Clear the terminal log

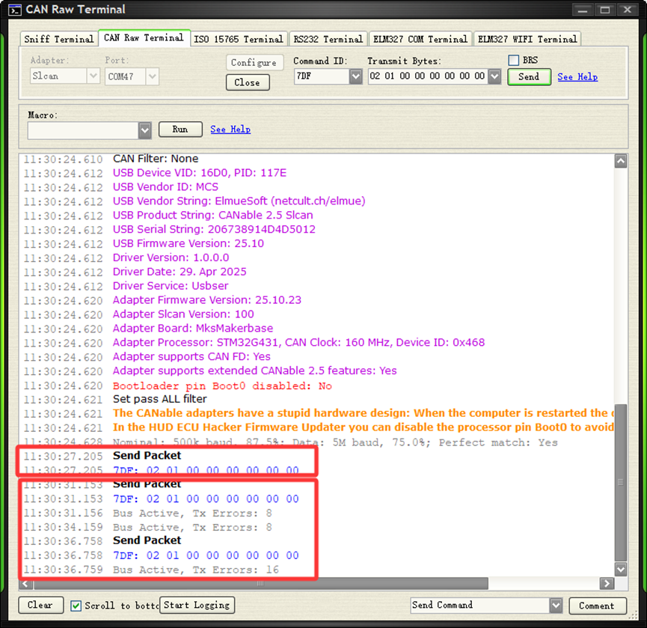(40, 606)
